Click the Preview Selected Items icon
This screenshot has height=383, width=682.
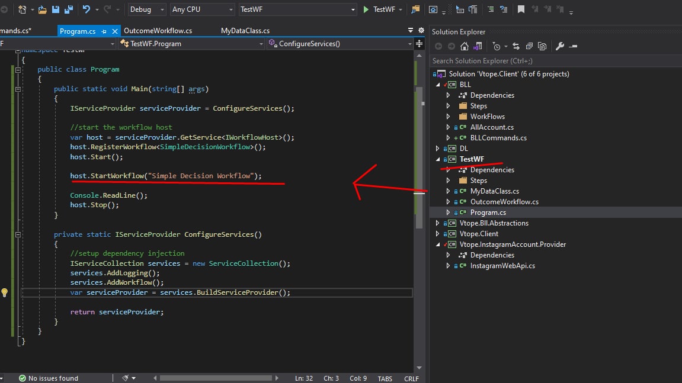[x=573, y=46]
